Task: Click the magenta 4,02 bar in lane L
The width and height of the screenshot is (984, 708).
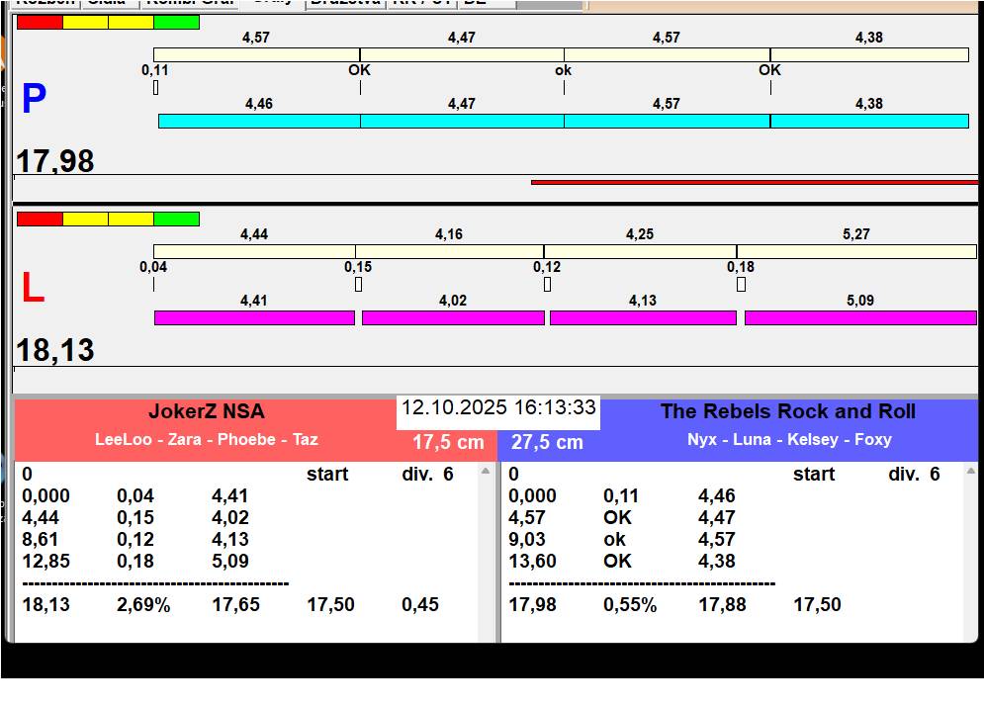Action: (x=453, y=317)
